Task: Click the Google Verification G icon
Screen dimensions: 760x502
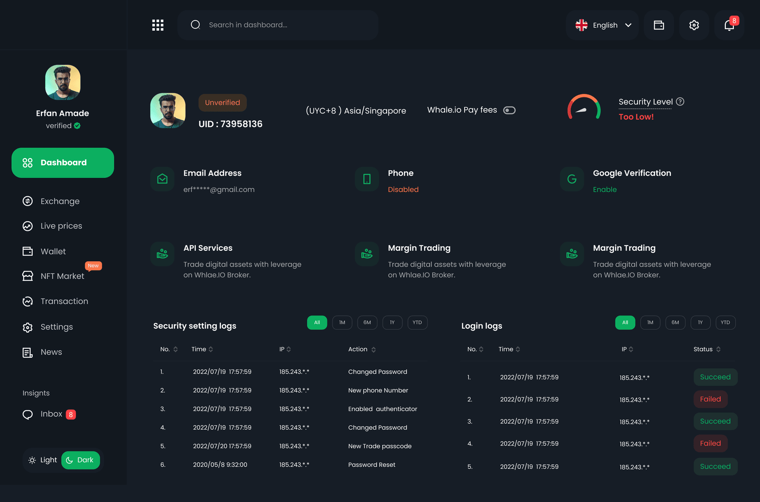Action: (572, 179)
